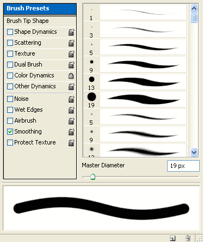
Task: Toggle the lock icon beside Protect Texture
Action: click(x=71, y=143)
